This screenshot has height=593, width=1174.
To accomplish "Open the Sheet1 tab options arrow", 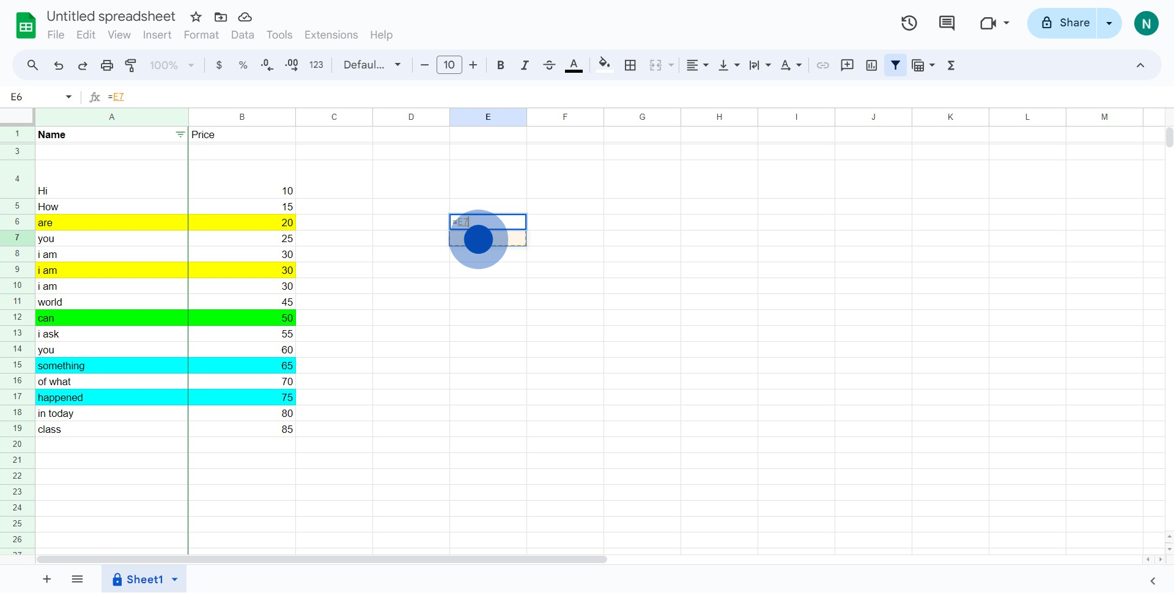I will pyautogui.click(x=175, y=580).
